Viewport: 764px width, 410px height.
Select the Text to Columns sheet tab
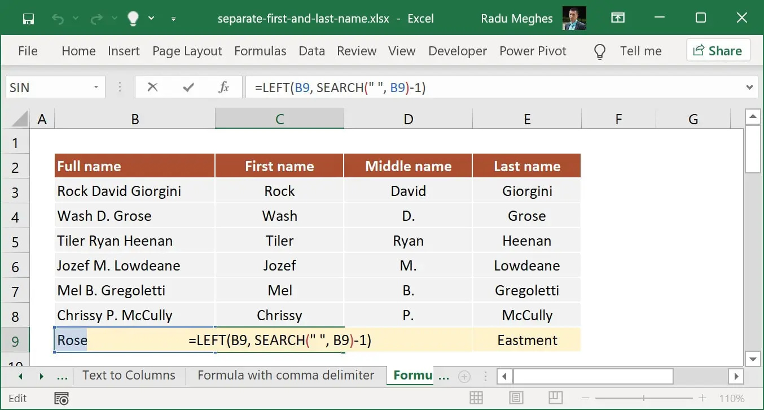129,375
